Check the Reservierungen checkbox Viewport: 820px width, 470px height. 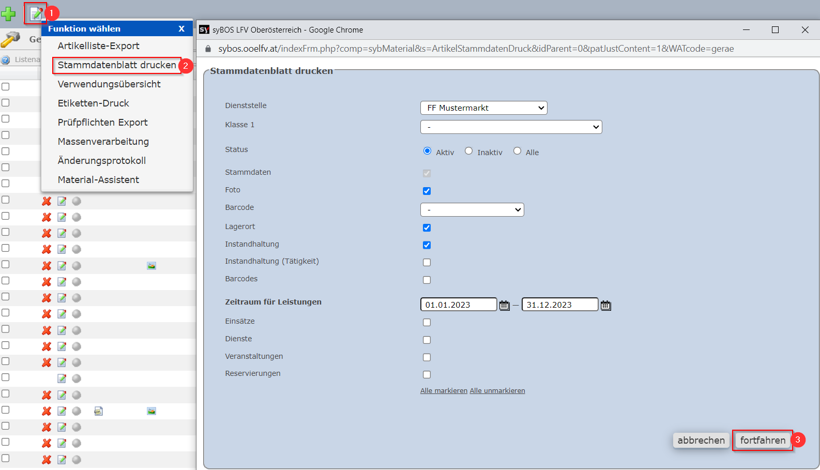(x=427, y=374)
